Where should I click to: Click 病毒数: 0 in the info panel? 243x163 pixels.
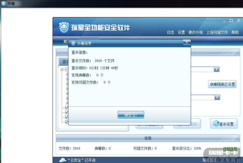(102, 148)
